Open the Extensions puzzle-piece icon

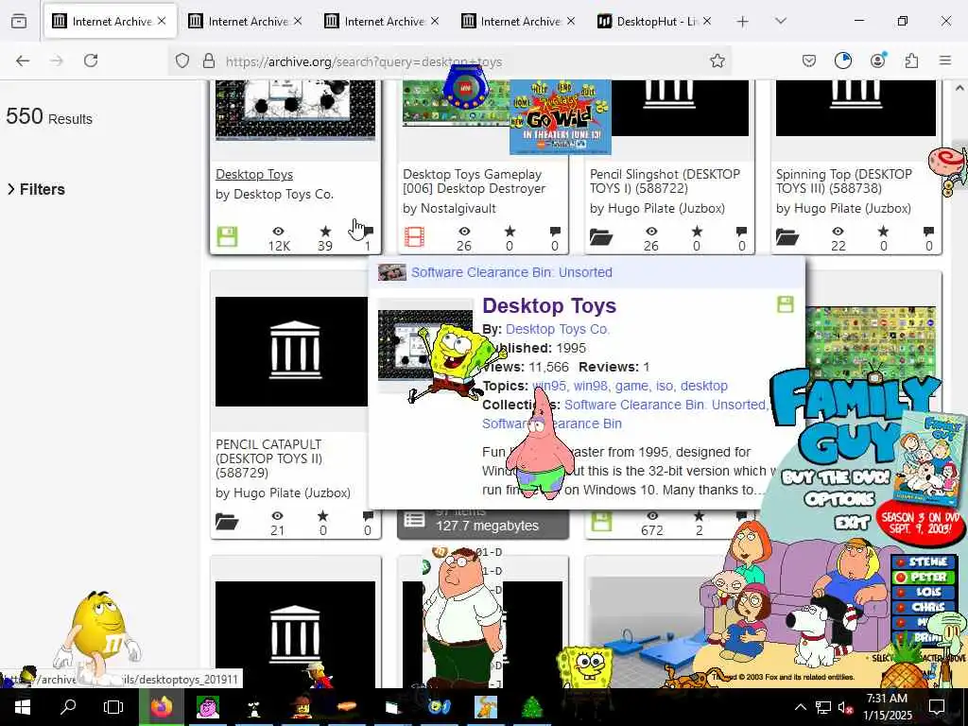(911, 60)
